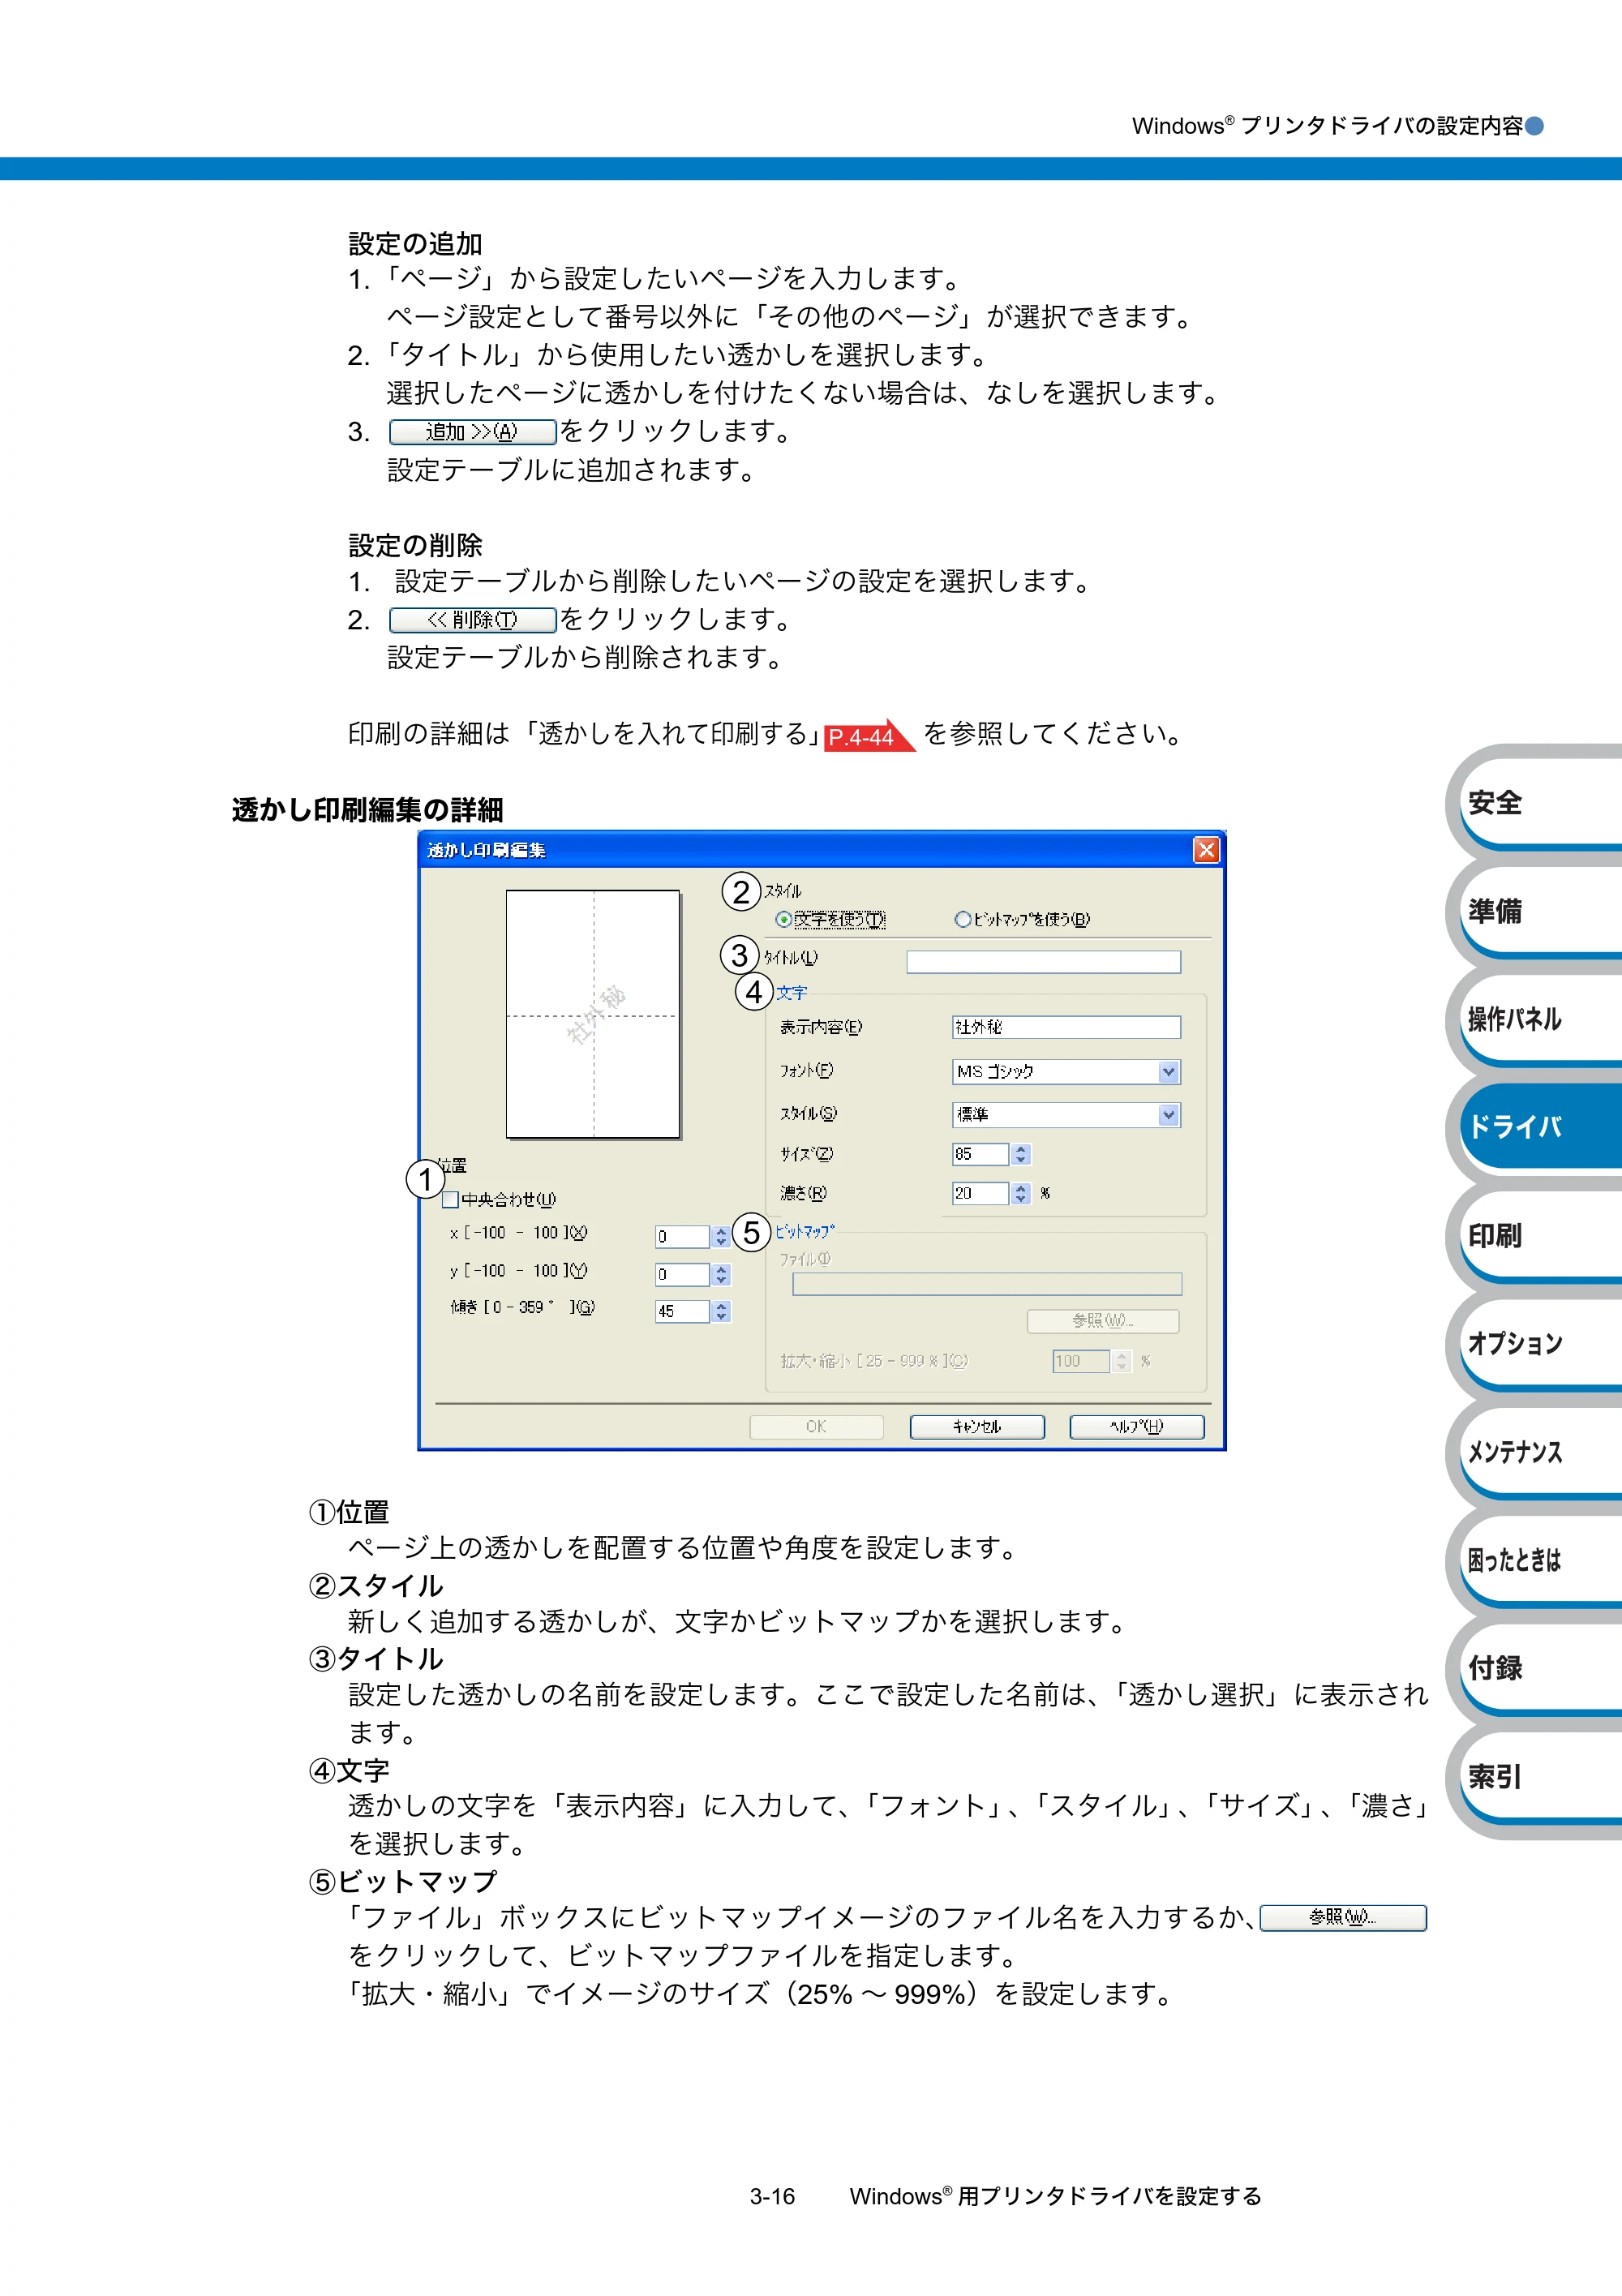The height and width of the screenshot is (2296, 1622).
Task: Open the スタイル dropdown showing 標準
Action: click(x=1066, y=1115)
